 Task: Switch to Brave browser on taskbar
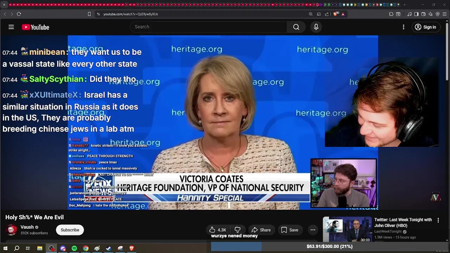[x=132, y=248]
